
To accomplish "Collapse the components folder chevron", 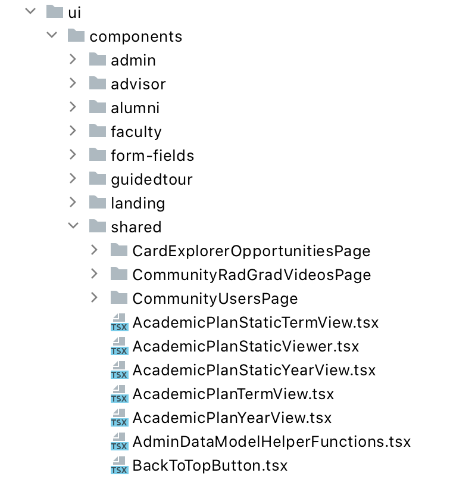I will pos(52,35).
